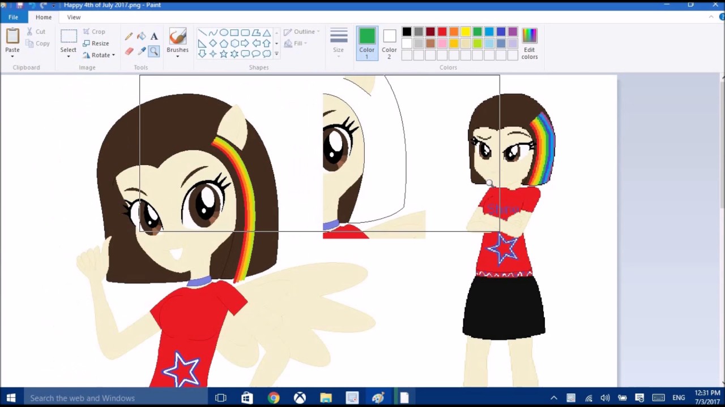Click the Paint Help question mark
The image size is (725, 407).
point(722,17)
